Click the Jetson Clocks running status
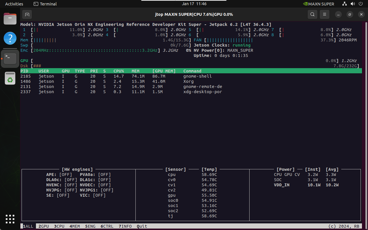Screen dimensions: 368x230 coord(222,45)
